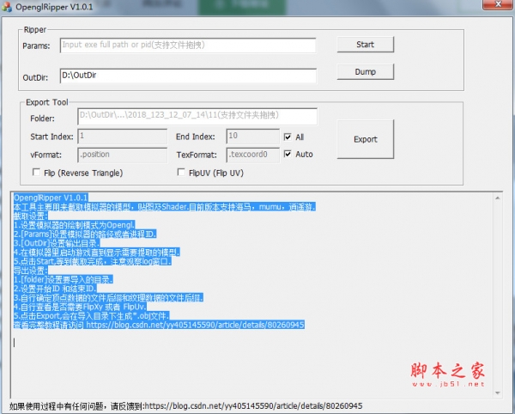
Task: Enable Flip (Reverse Triangle) checkbox
Action: pyautogui.click(x=36, y=172)
